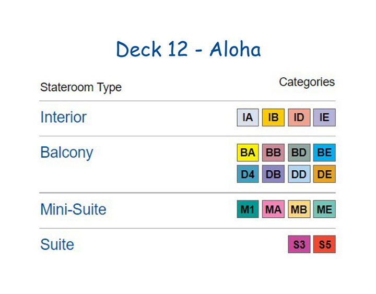Click the orange DE category box
The width and height of the screenshot is (376, 294).
(324, 174)
